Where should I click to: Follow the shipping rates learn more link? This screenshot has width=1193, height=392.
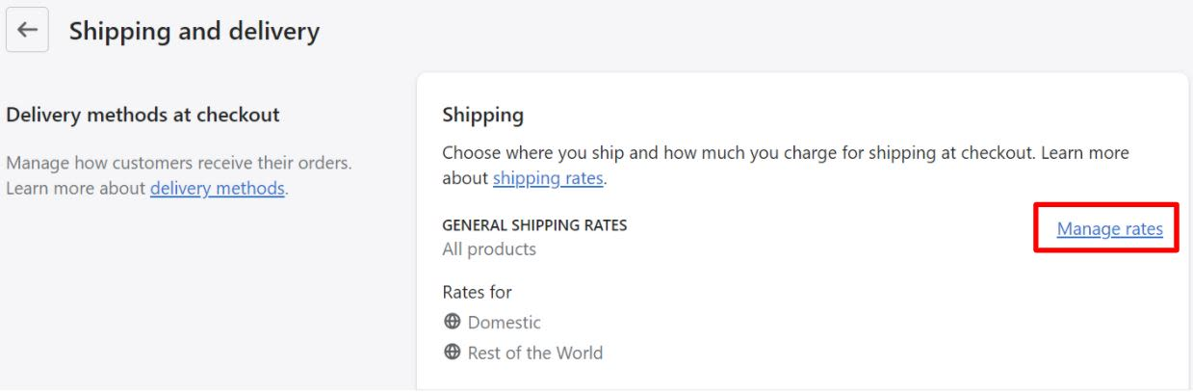coord(548,178)
